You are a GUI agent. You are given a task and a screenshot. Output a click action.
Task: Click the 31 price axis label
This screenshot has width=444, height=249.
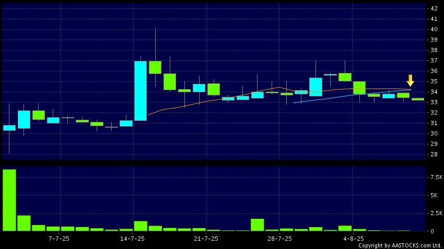[434, 123]
